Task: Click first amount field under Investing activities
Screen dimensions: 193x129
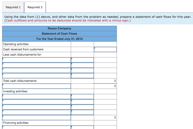Action: point(82,97)
